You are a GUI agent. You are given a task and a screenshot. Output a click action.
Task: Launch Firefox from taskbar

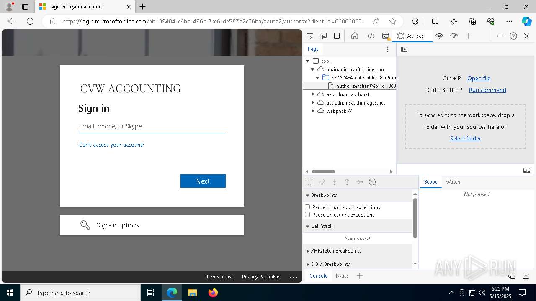213,293
